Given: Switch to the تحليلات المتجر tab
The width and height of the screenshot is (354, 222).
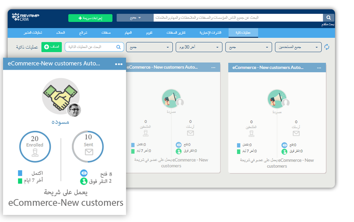Looking at the screenshot, I should coord(33,33).
